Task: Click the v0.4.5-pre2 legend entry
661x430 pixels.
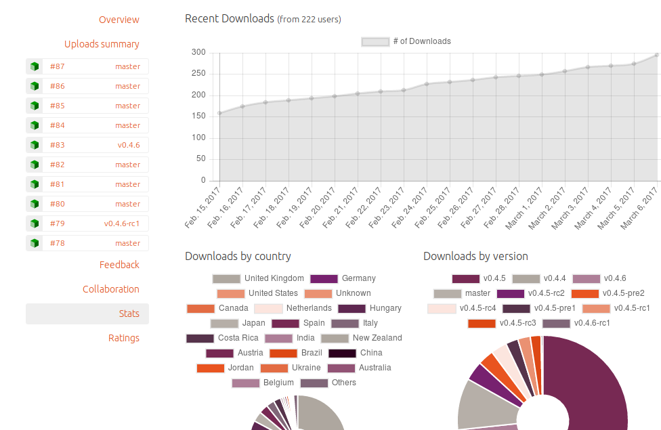Action: point(608,293)
